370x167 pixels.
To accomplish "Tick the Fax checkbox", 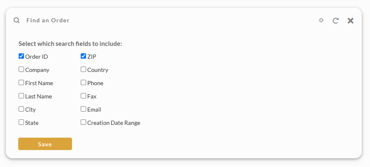I will pyautogui.click(x=83, y=95).
